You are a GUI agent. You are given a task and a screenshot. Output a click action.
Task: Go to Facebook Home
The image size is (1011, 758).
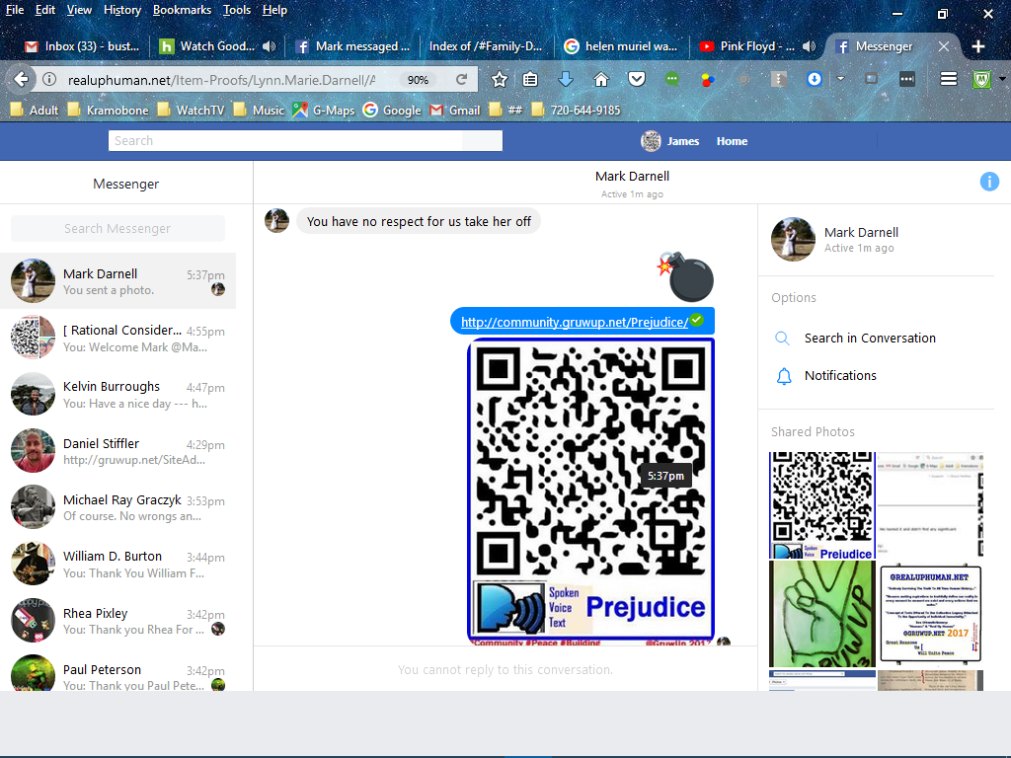click(x=732, y=141)
